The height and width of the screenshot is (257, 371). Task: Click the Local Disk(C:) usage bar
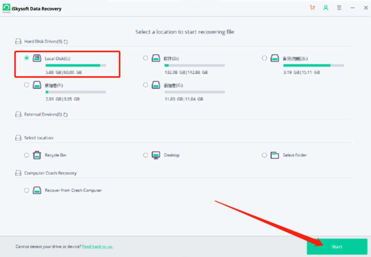click(76, 65)
